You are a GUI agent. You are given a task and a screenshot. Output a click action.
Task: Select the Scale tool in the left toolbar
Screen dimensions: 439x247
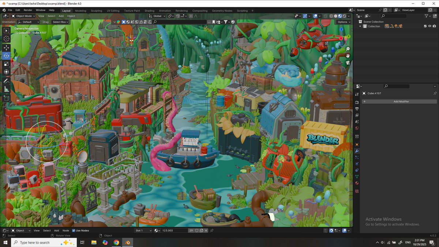click(6, 64)
